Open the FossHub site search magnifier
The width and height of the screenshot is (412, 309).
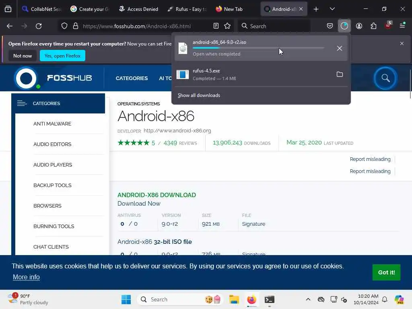pos(385,78)
